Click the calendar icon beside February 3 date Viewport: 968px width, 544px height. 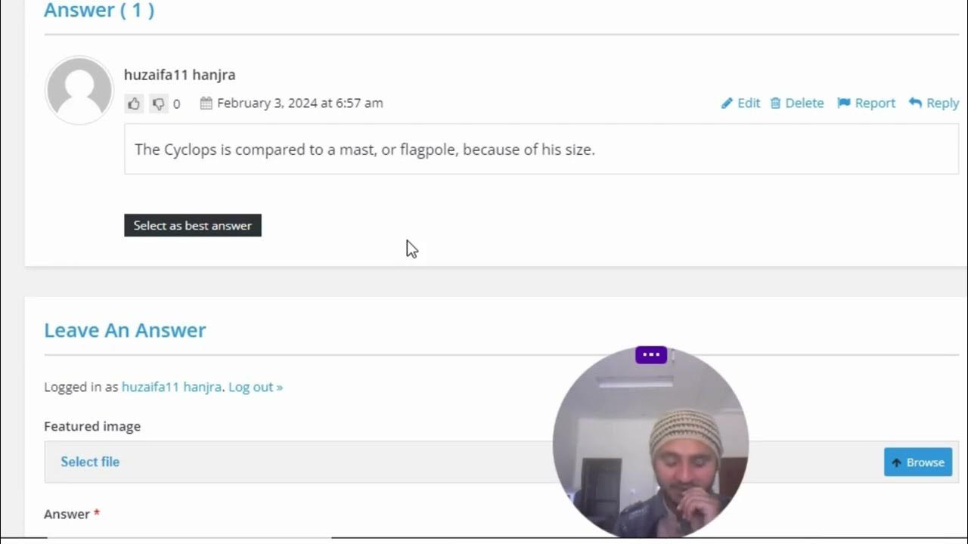coord(206,104)
